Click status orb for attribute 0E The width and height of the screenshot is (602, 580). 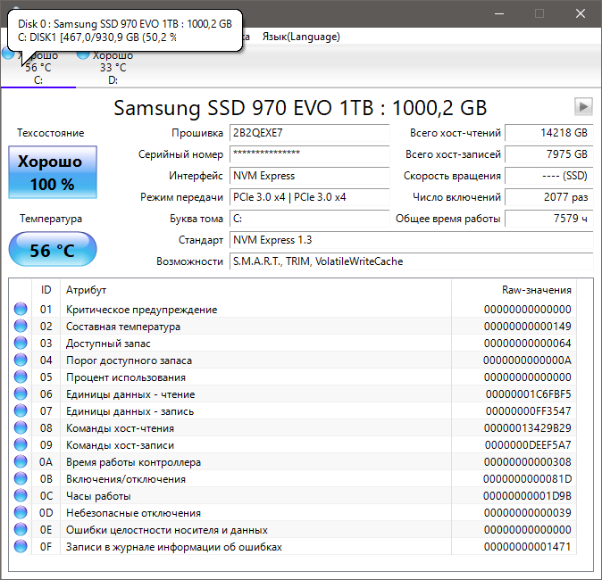pos(21,529)
